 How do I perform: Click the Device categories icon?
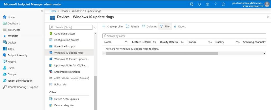pos(51,105)
